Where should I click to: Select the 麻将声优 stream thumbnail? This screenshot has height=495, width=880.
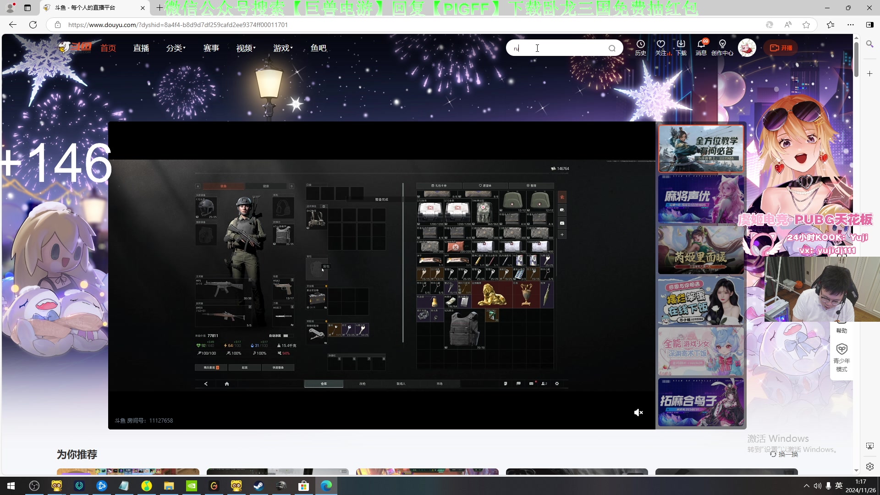(x=701, y=199)
